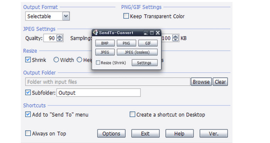
Task: Click the SendTo-Convert app icon in the title bar
Action: (95, 32)
